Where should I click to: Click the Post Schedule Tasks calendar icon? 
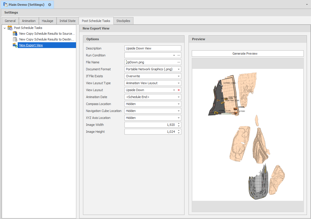click(10, 28)
